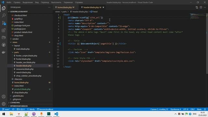Open the Yandex browser taskbar icon
This screenshot has width=208, height=117.
pyautogui.click(x=19, y=114)
